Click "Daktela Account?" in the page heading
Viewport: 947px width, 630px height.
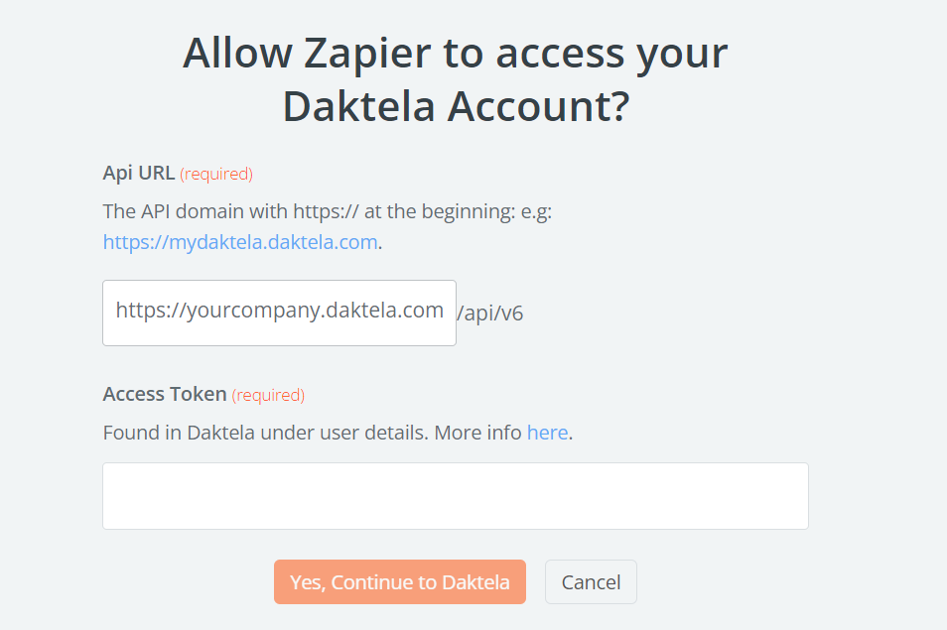[456, 106]
